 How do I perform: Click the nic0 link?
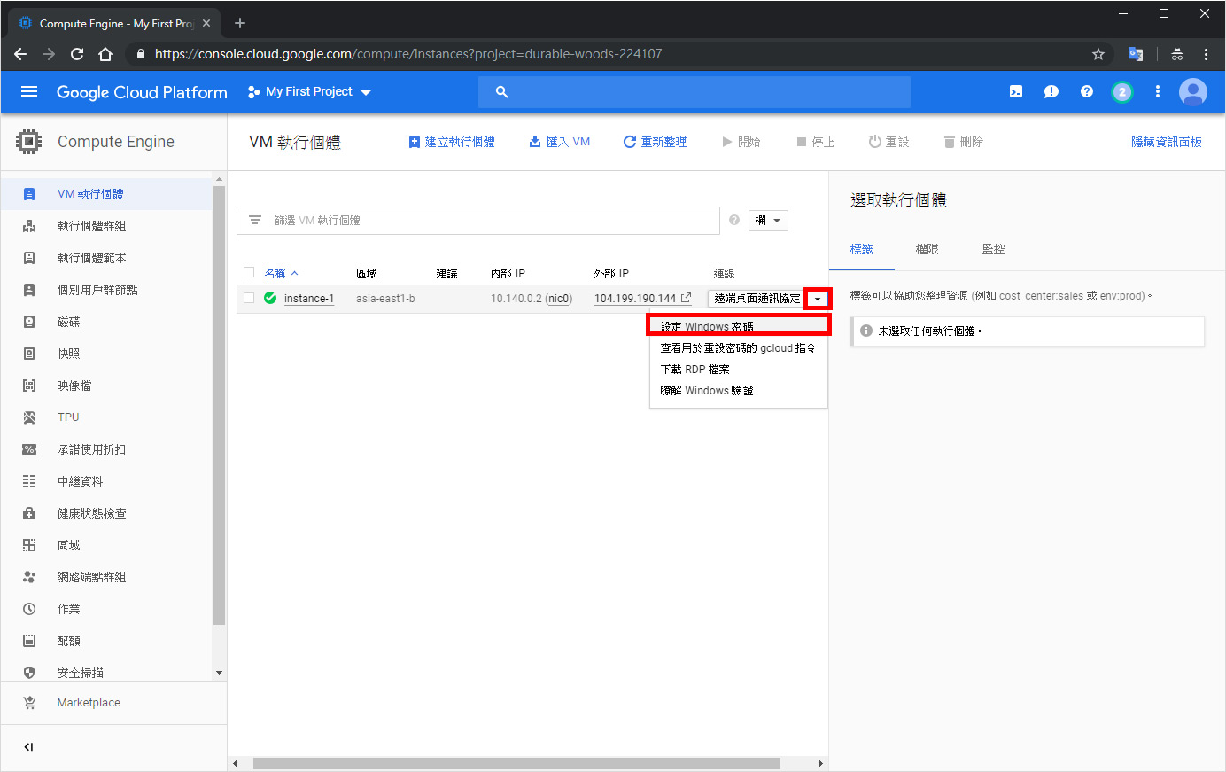click(559, 299)
